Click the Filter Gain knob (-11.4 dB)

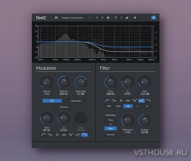(x=144, y=82)
